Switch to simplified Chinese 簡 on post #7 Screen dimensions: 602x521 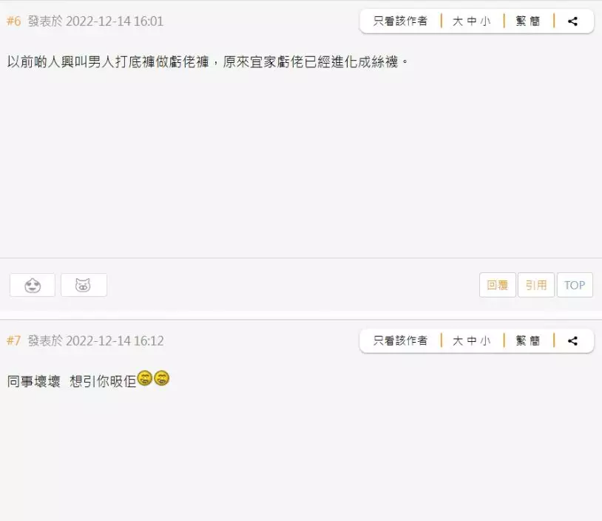coord(535,341)
